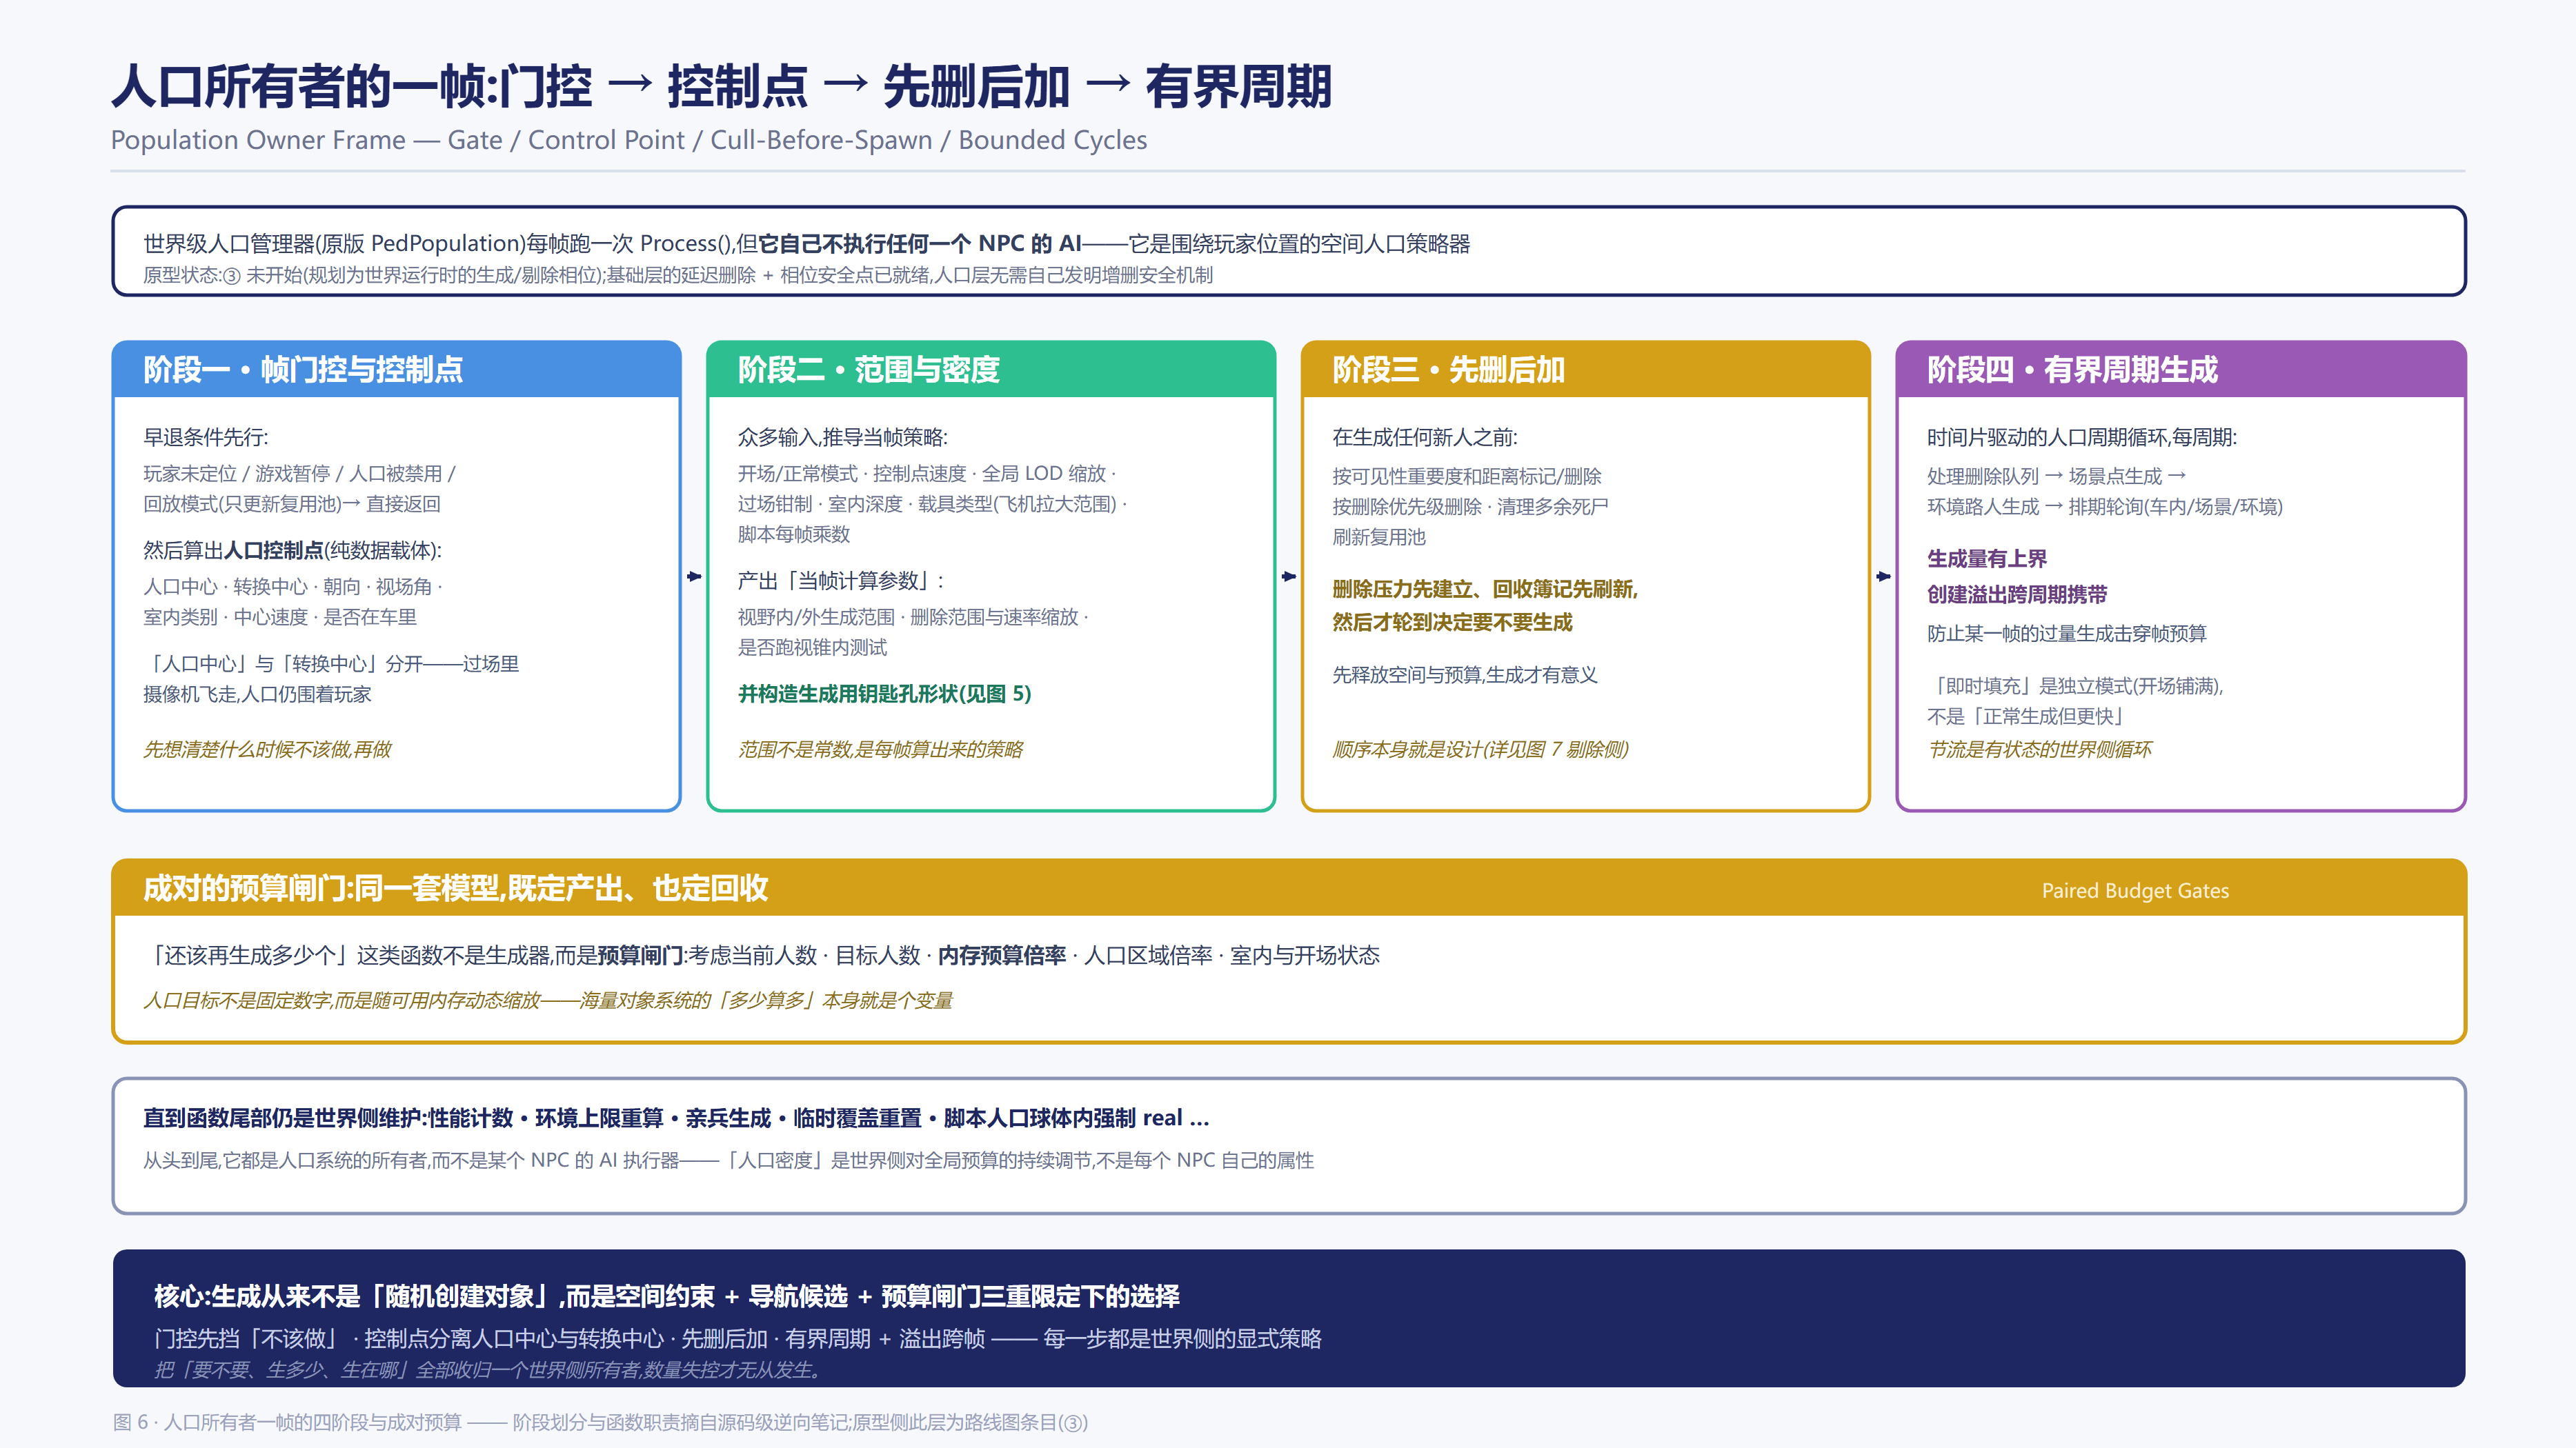Image resolution: width=2576 pixels, height=1448 pixels.
Task: Click the line starting 从头到尾,它都是人口系统的所有者
Action: (x=728, y=1161)
